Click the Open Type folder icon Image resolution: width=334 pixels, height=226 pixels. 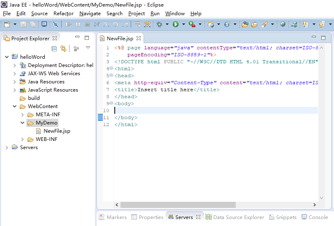pos(245,25)
